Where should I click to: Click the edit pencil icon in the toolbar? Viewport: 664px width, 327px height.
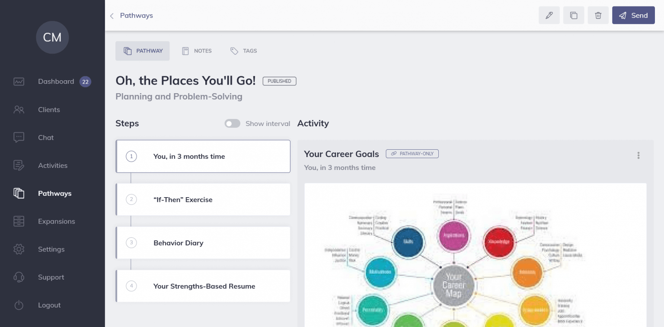[x=549, y=15]
